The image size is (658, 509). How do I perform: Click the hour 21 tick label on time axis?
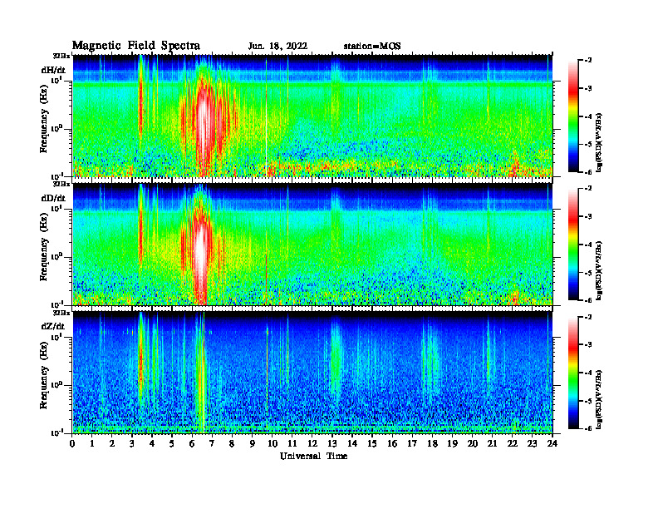[x=492, y=444]
